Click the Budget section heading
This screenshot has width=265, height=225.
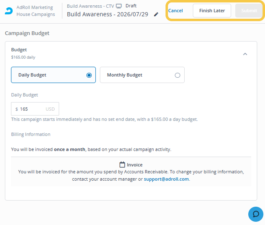pyautogui.click(x=19, y=50)
